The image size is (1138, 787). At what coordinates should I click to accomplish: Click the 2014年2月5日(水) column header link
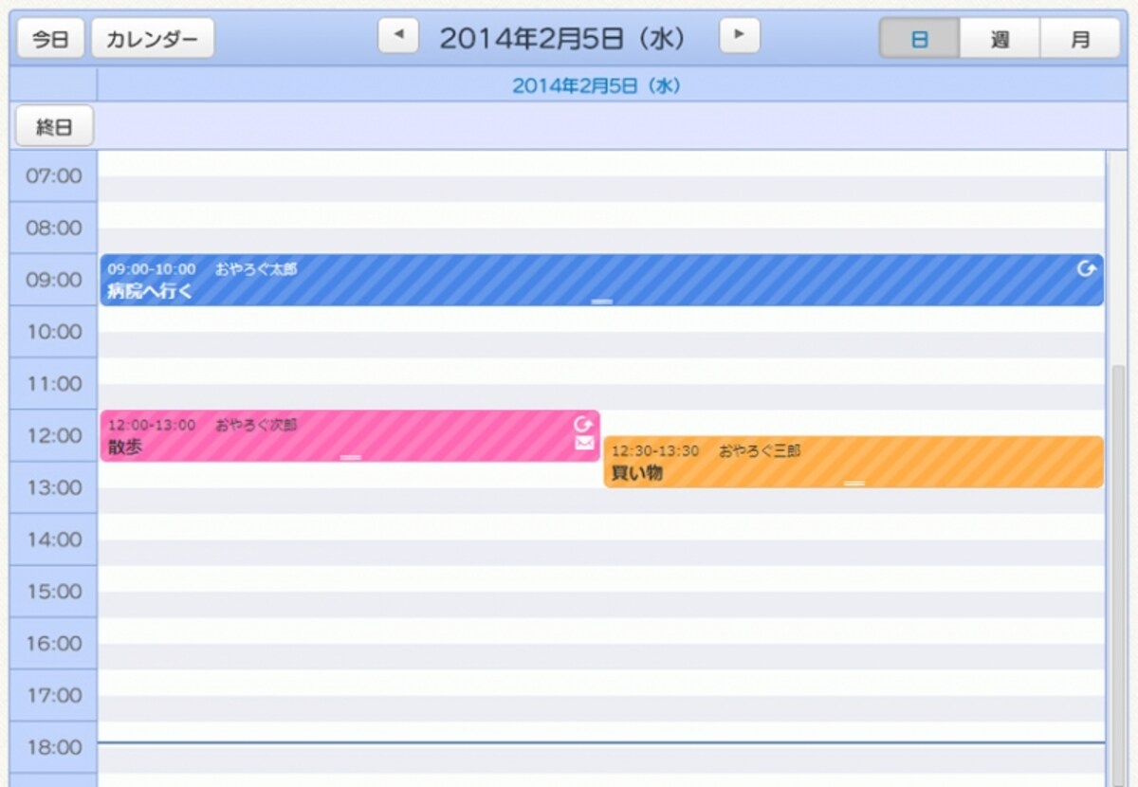[597, 85]
